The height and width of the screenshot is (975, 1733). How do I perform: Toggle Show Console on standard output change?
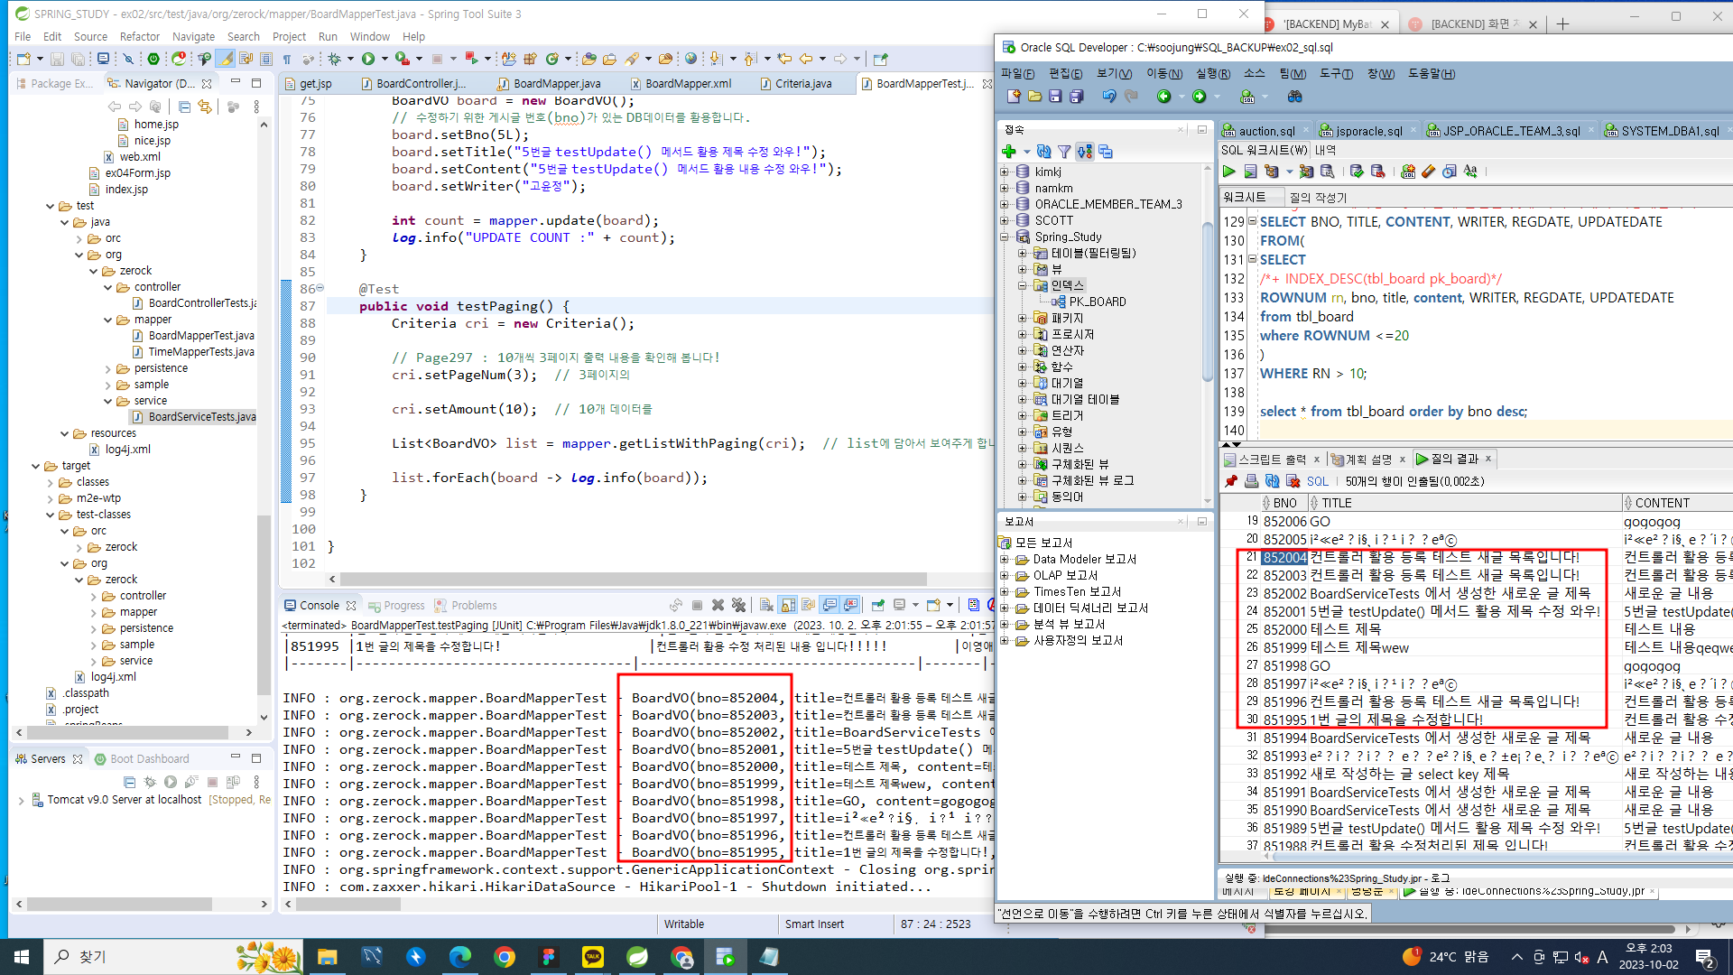tap(829, 605)
